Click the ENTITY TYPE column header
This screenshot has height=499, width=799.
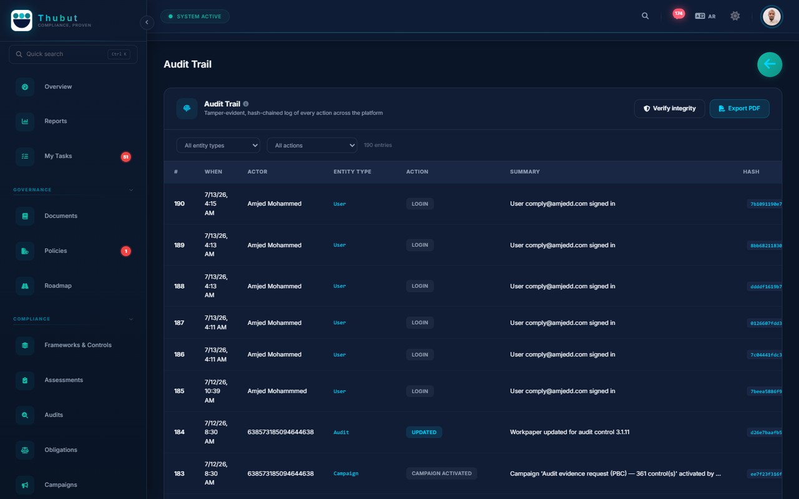coord(353,172)
